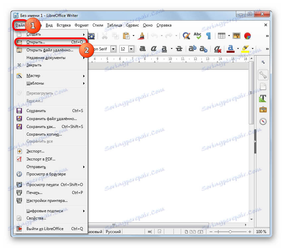Open the Таблица menu
This screenshot has height=248, width=283.
pyautogui.click(x=114, y=25)
